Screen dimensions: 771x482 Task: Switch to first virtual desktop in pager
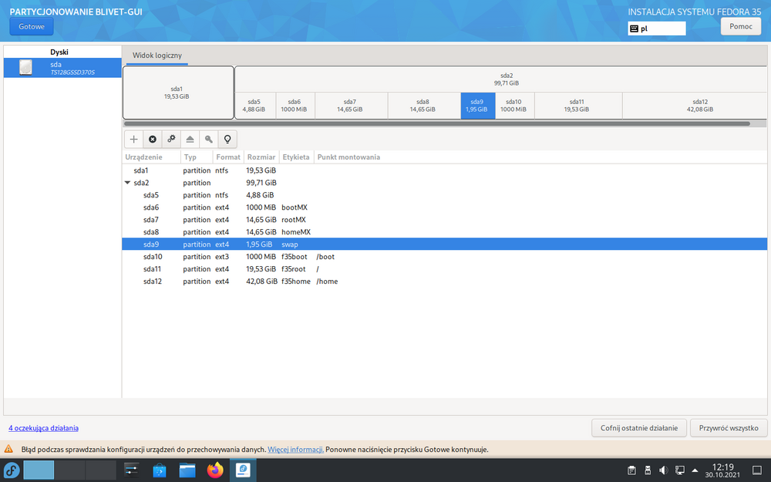coord(39,470)
